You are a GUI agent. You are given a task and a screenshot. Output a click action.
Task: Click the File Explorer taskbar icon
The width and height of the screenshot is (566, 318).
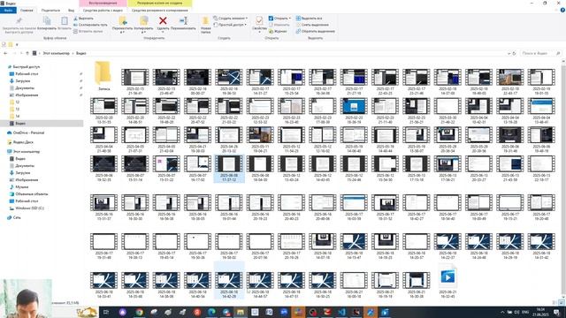[241, 312]
